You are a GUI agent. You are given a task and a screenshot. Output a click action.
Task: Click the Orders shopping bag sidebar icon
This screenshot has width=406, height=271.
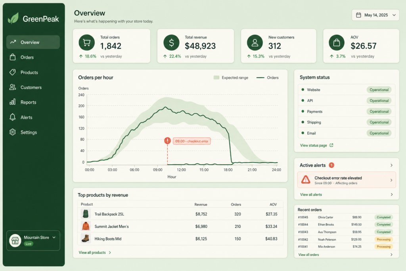13,57
